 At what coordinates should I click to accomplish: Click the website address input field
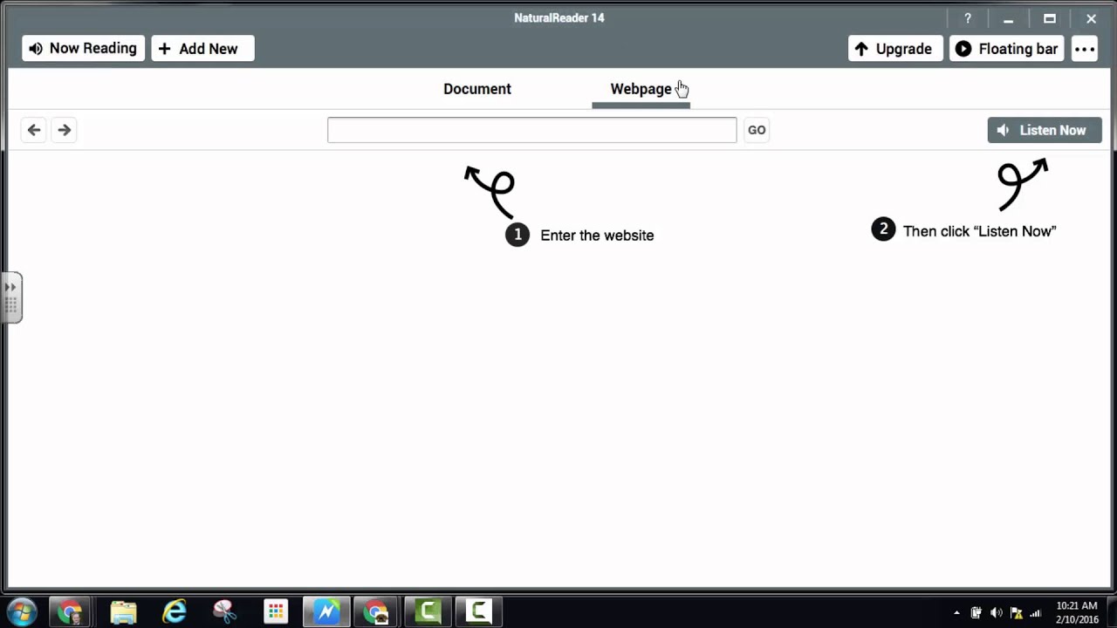[532, 130]
